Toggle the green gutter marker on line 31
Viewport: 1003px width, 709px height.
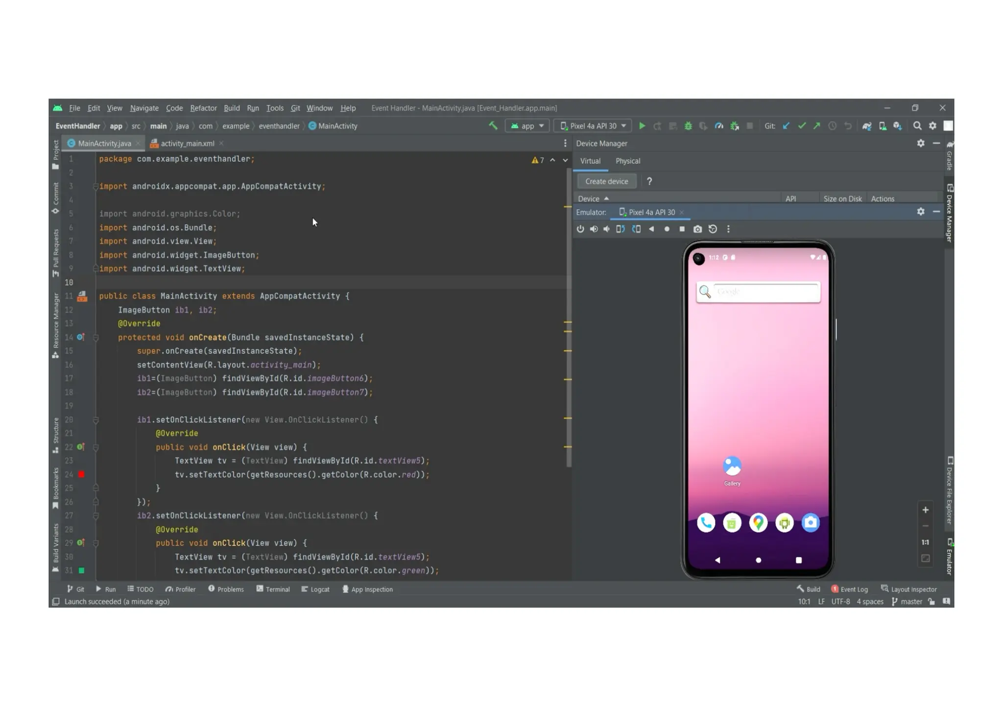pyautogui.click(x=82, y=570)
